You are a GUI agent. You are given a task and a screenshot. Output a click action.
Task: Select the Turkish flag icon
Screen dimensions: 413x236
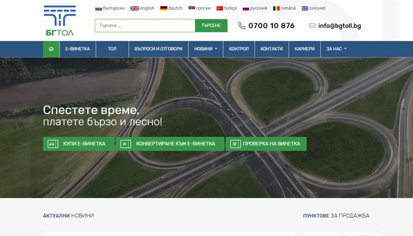coord(220,9)
